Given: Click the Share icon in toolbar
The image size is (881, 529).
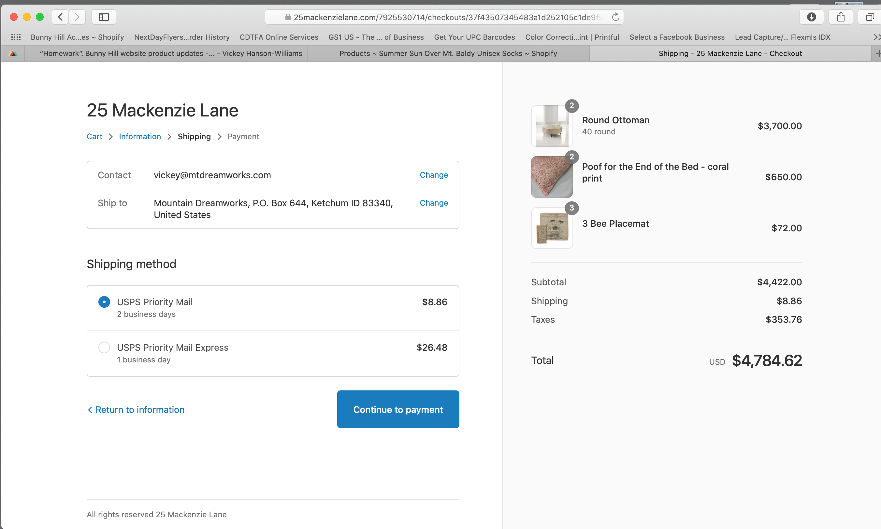Looking at the screenshot, I should pos(841,17).
